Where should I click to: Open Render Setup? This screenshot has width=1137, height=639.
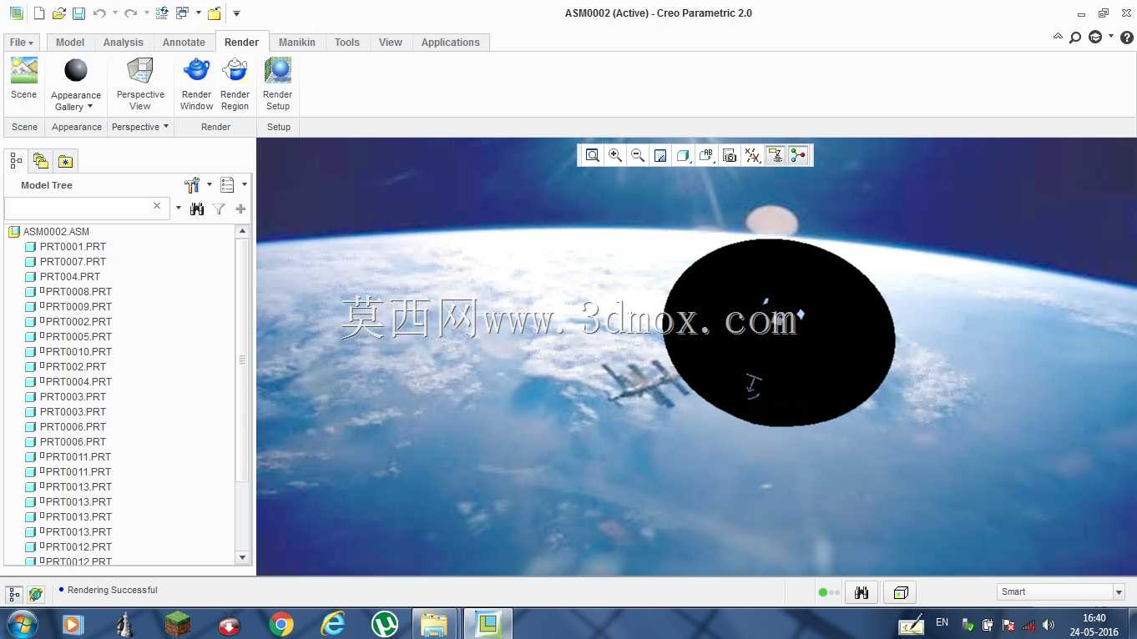278,83
